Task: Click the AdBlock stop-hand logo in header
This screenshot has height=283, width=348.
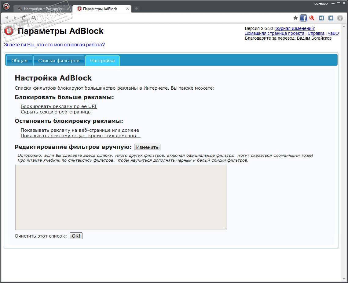Action: click(x=9, y=31)
